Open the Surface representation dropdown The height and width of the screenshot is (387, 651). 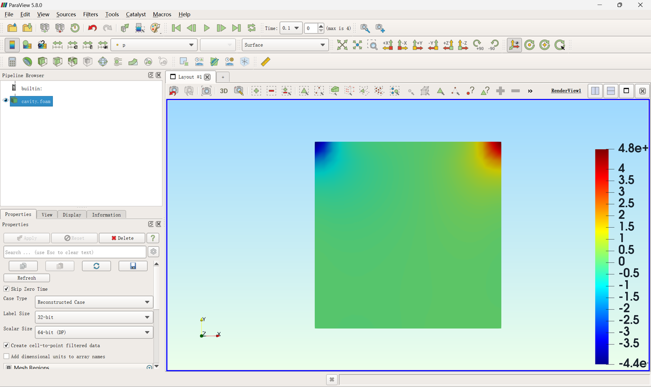[285, 45]
